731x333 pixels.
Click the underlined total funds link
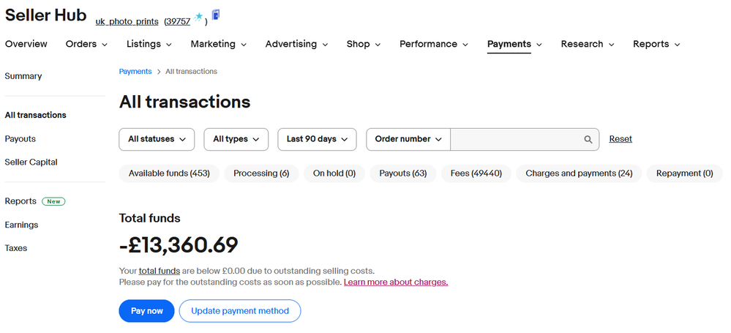[x=160, y=271]
